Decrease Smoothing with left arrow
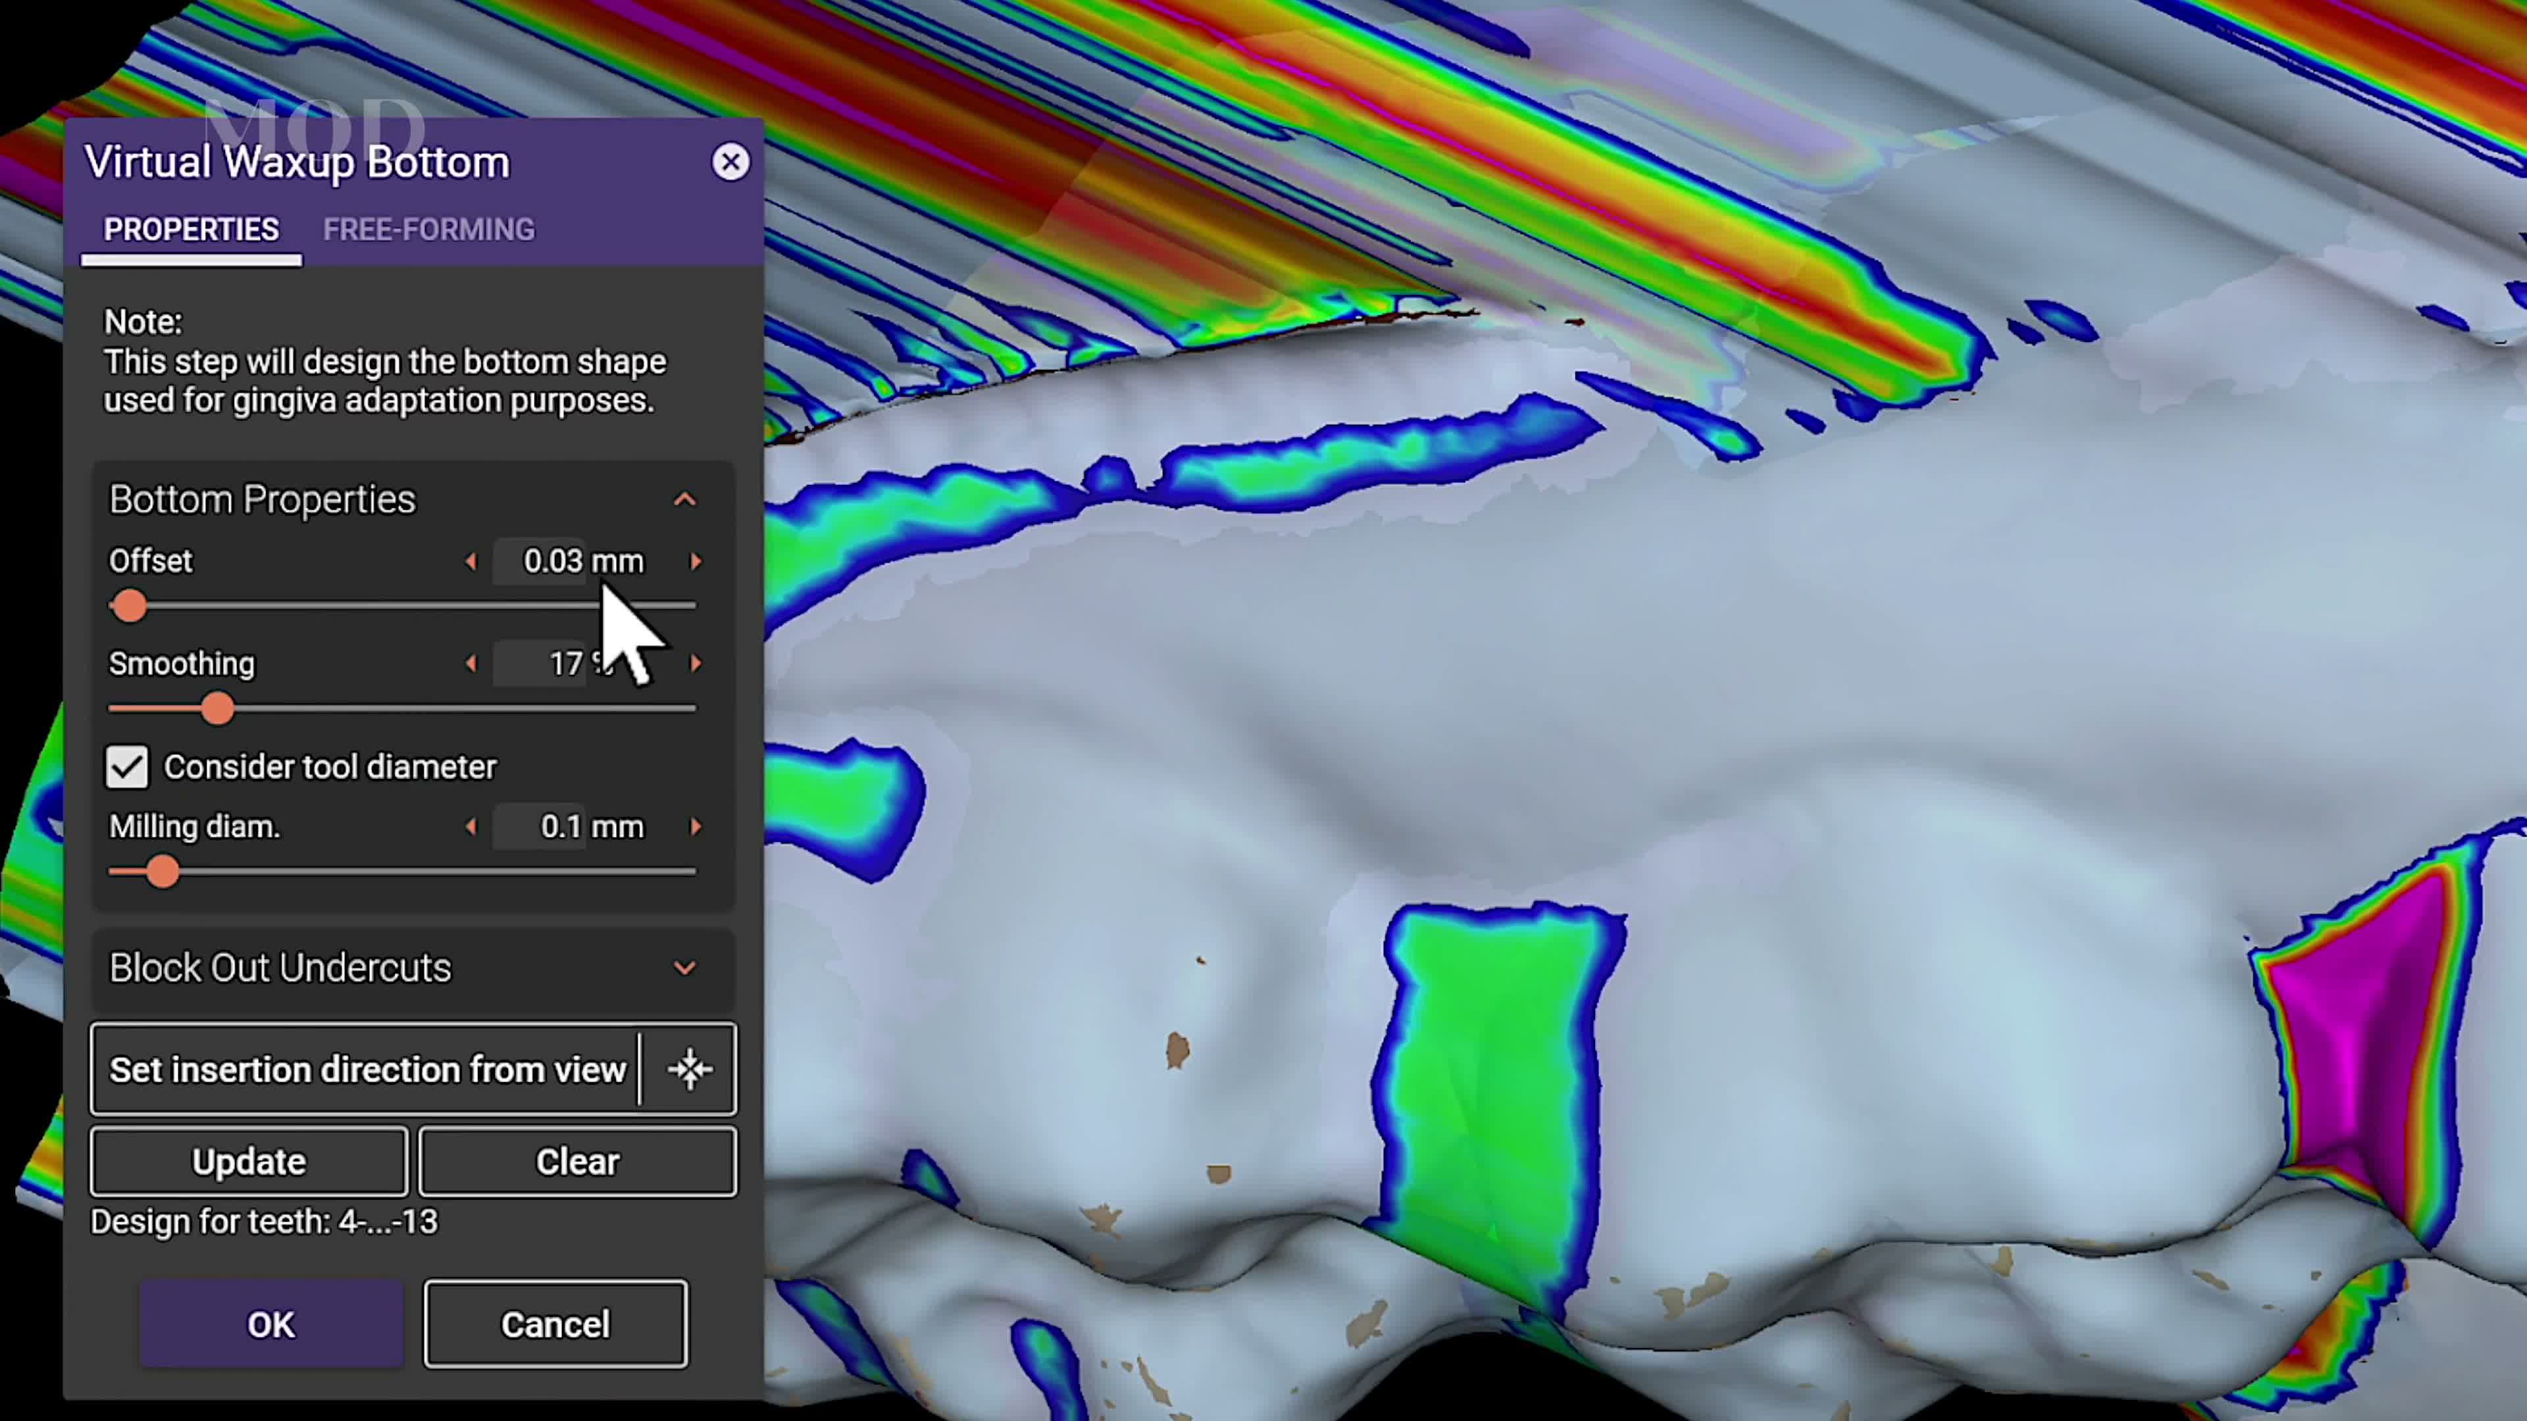 (x=471, y=664)
